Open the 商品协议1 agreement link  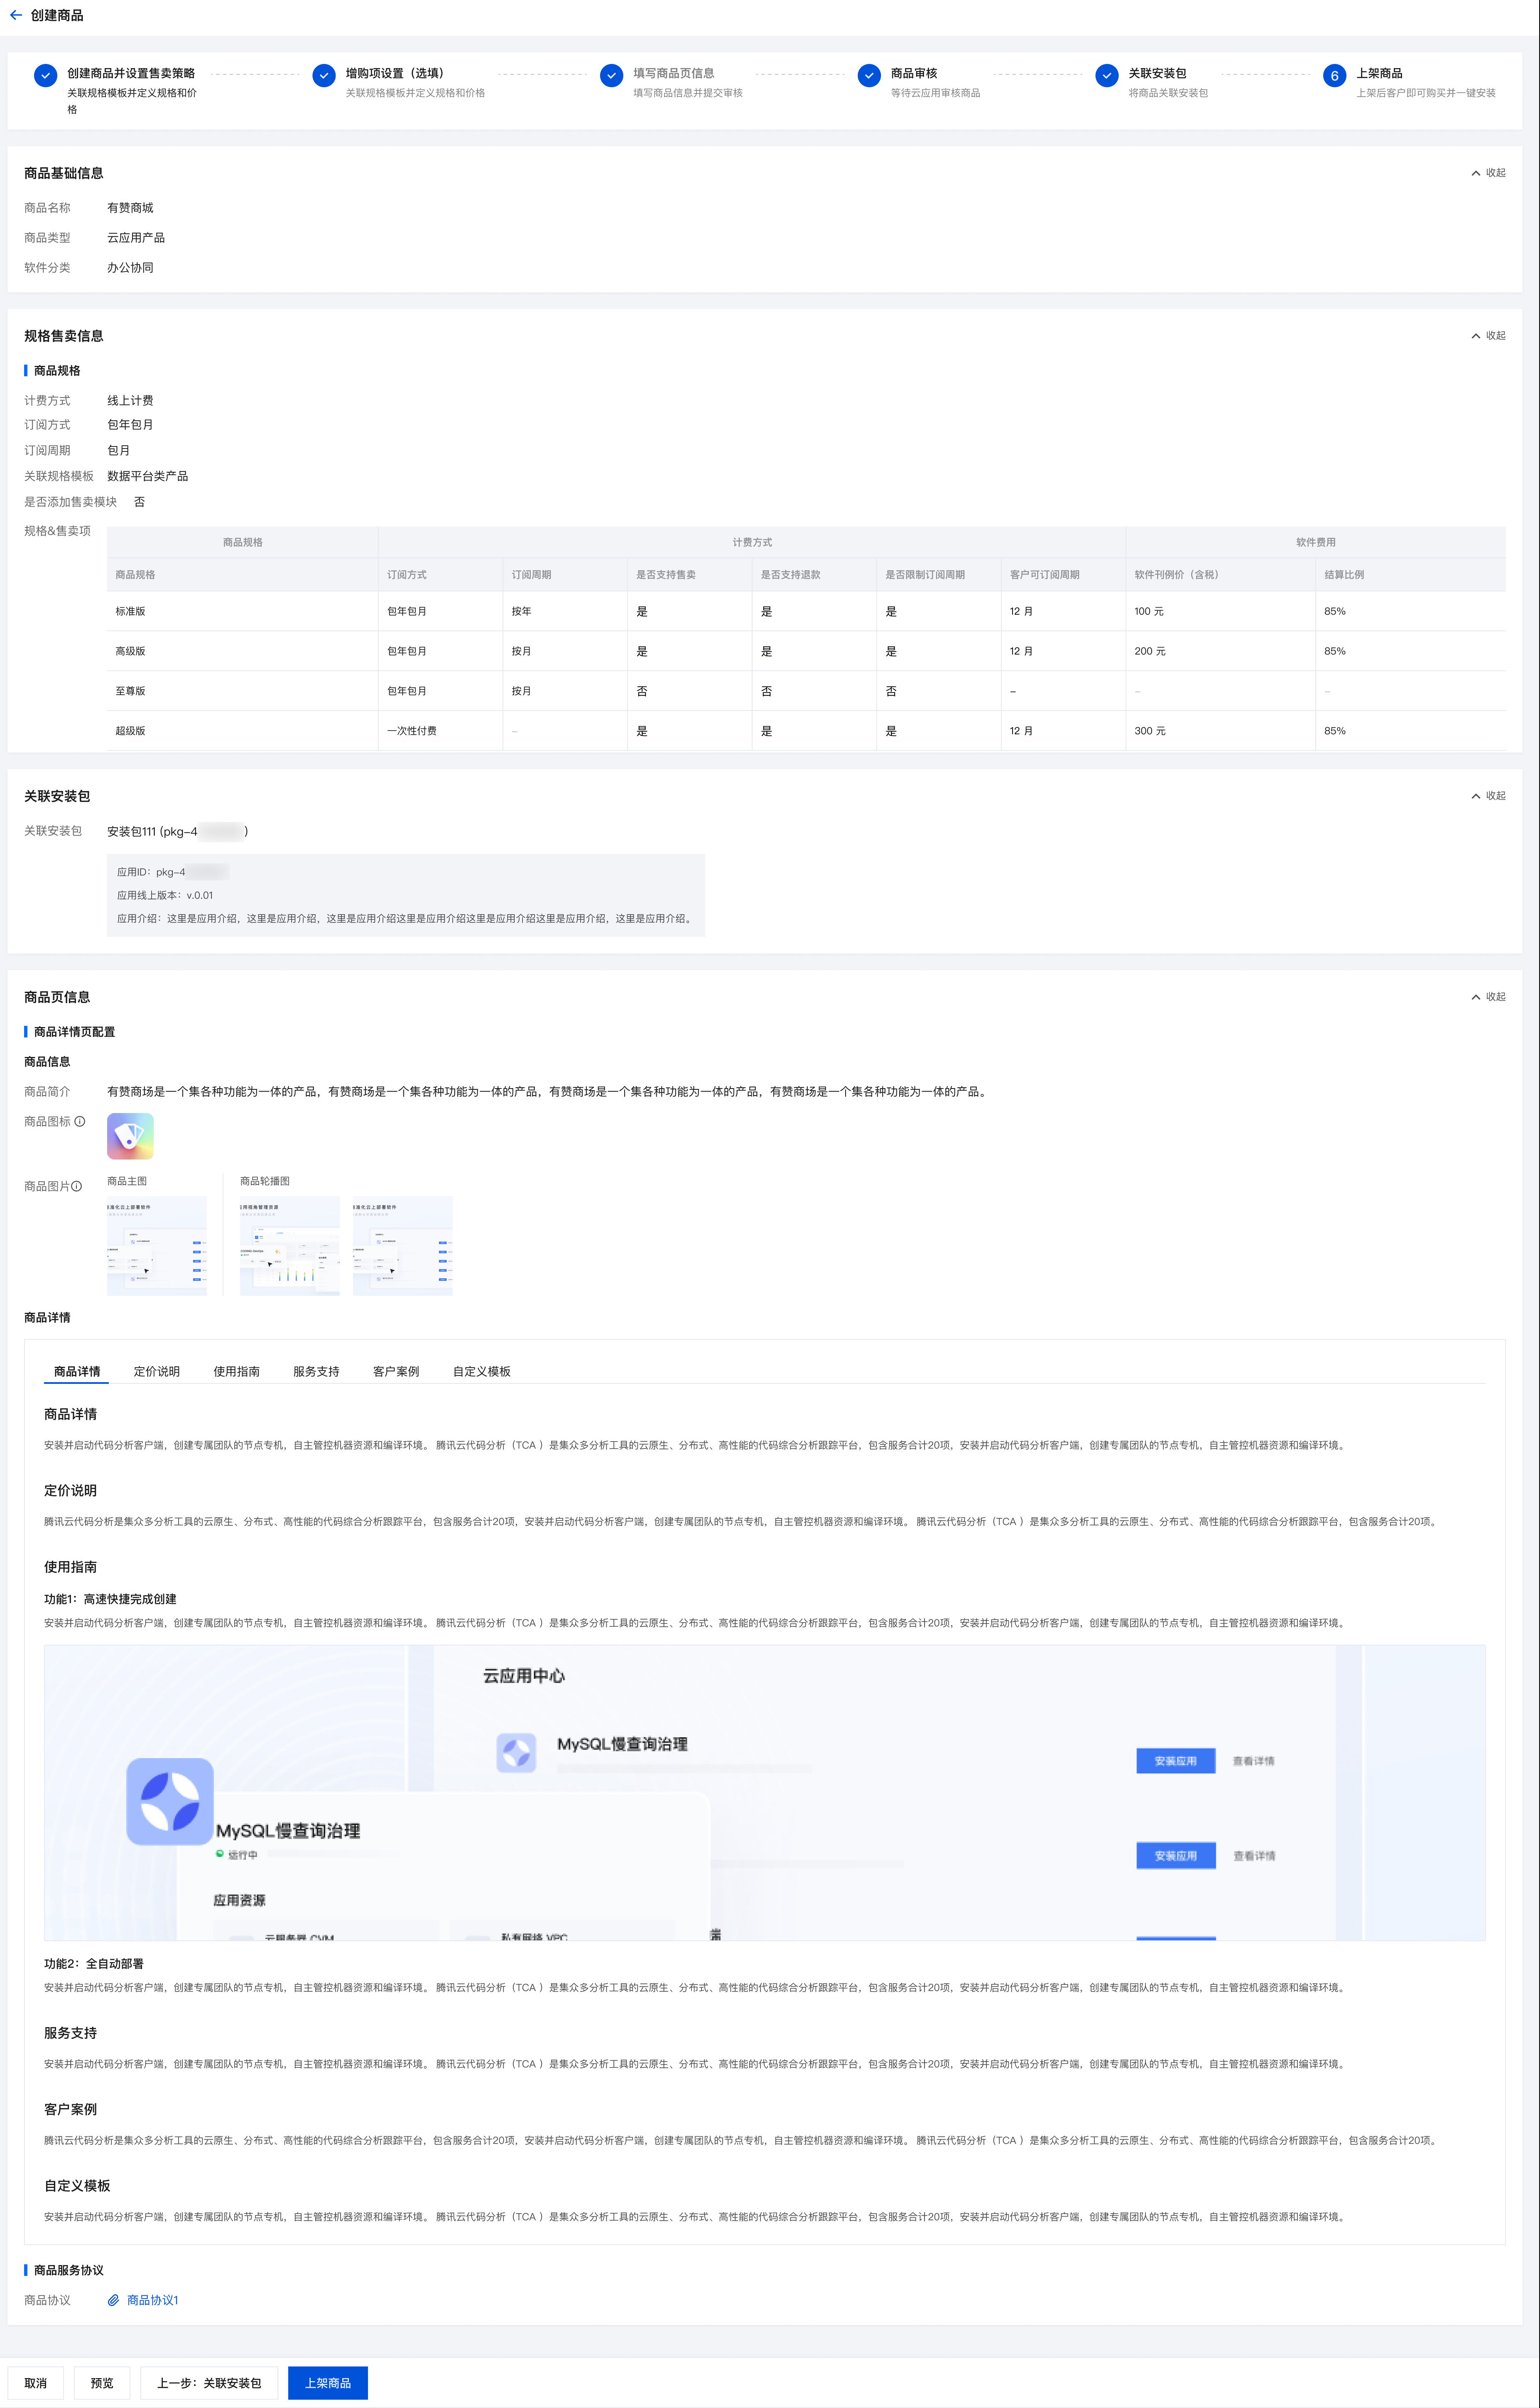(152, 2300)
